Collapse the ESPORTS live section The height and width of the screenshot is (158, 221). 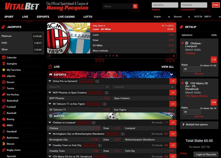click(172, 74)
